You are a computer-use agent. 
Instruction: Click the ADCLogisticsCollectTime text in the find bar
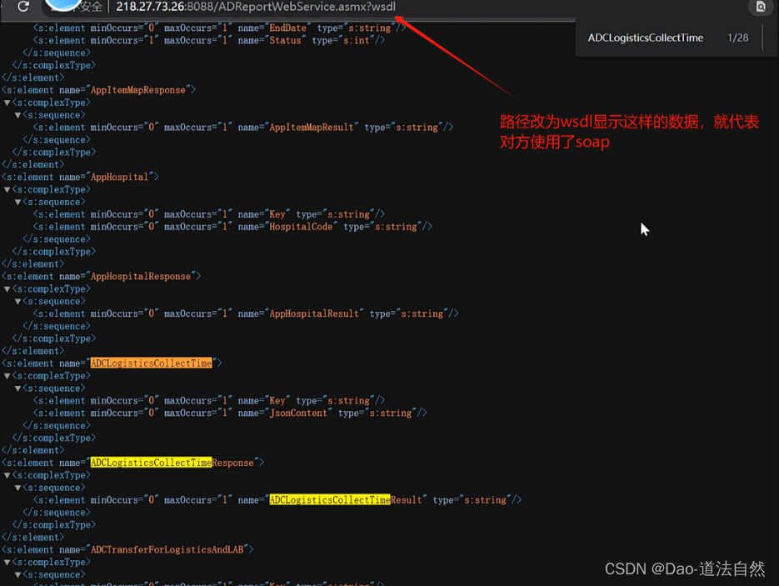tap(646, 38)
